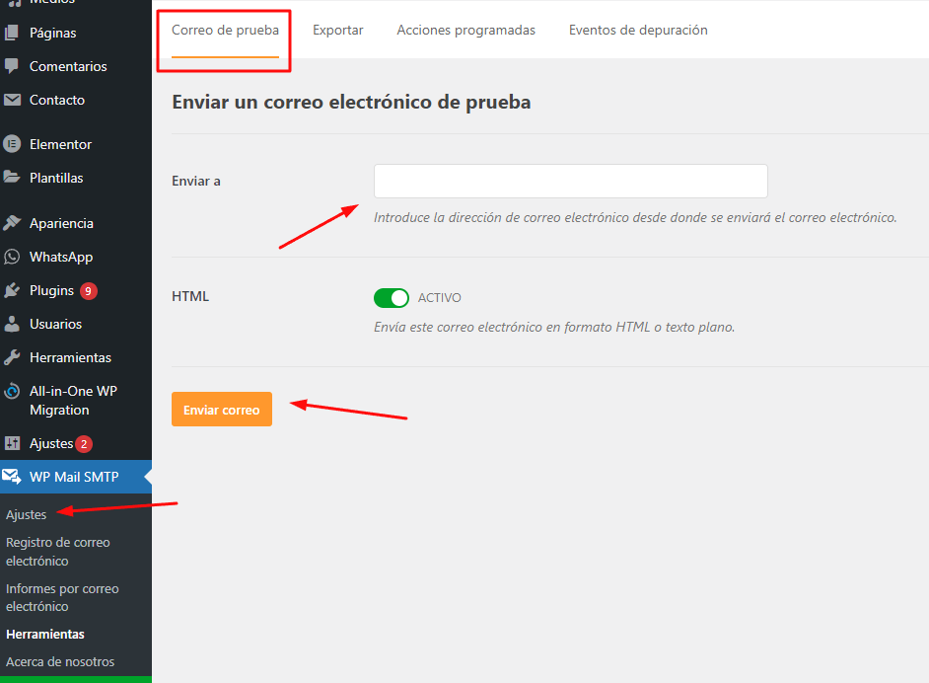
Task: Click the Plugins update count badge 9
Action: (89, 291)
